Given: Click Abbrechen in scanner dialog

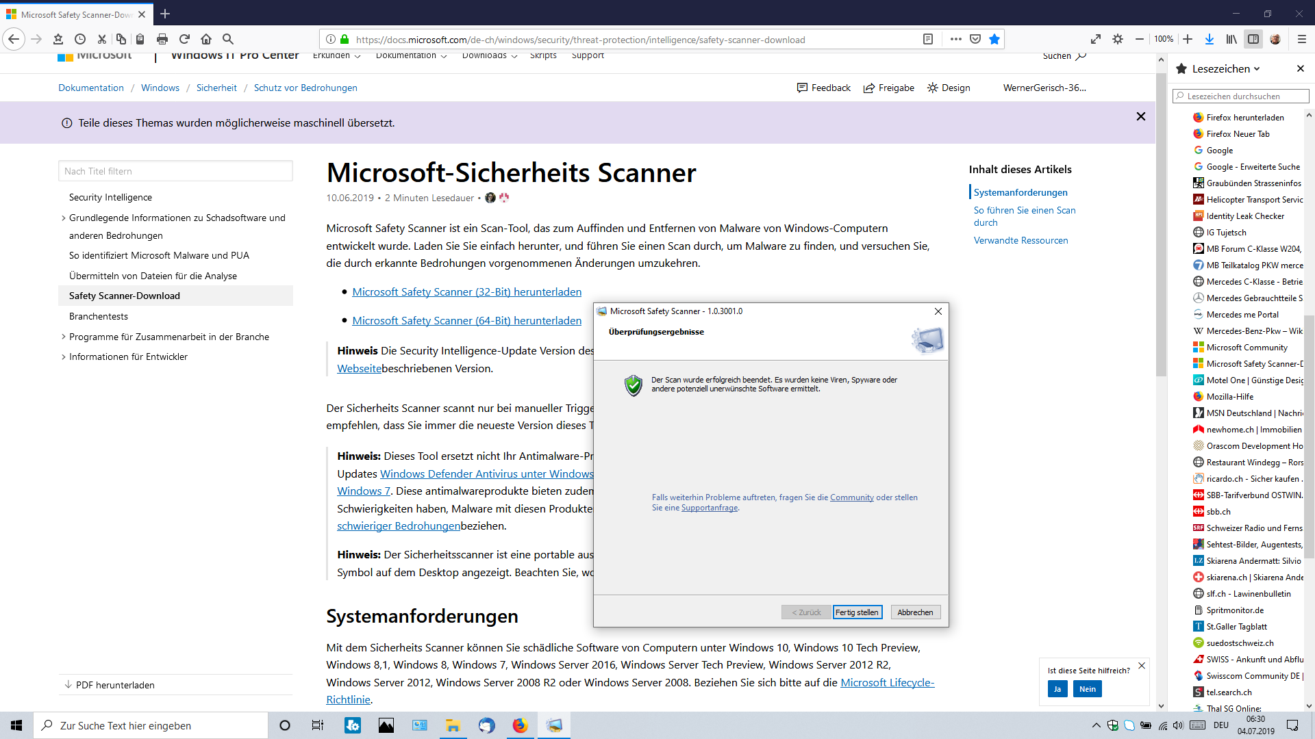Looking at the screenshot, I should [x=915, y=612].
